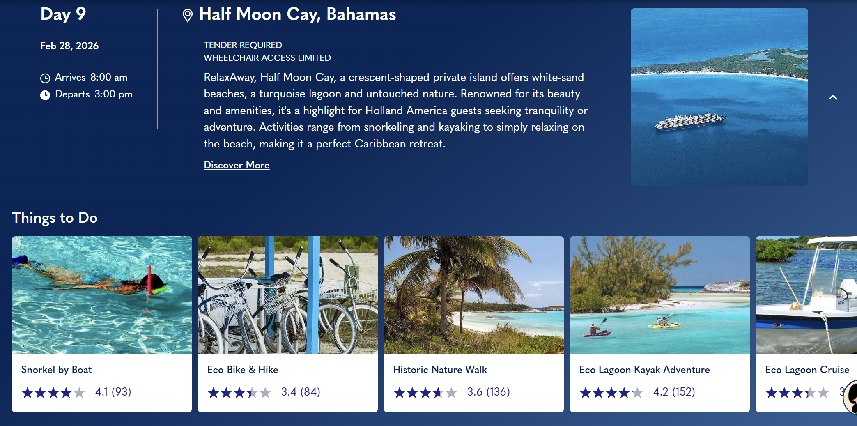
Task: Click the departure clock icon
Action: click(45, 95)
